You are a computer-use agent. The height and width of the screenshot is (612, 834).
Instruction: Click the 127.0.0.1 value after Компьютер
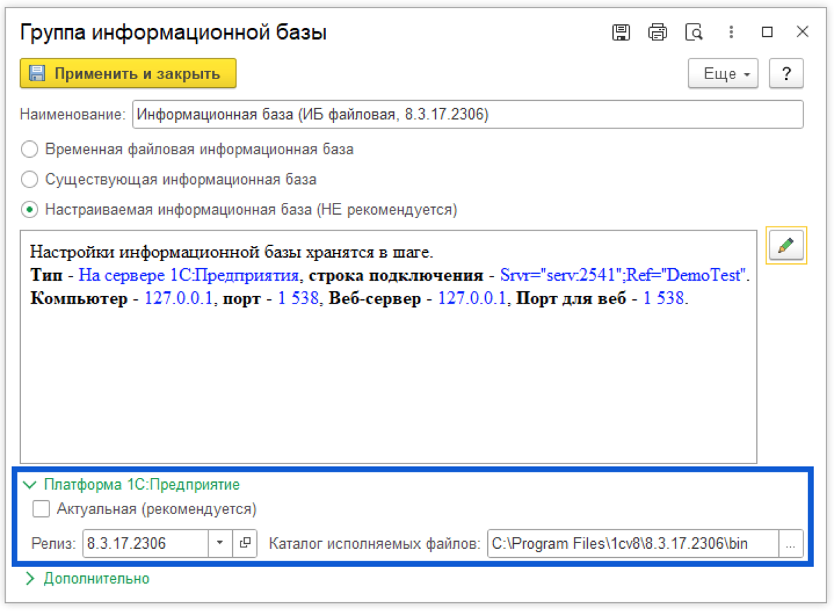(x=177, y=299)
